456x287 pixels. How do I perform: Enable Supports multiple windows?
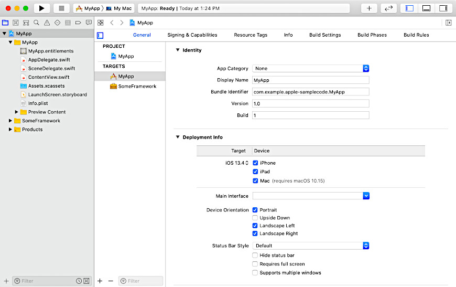tap(255, 273)
